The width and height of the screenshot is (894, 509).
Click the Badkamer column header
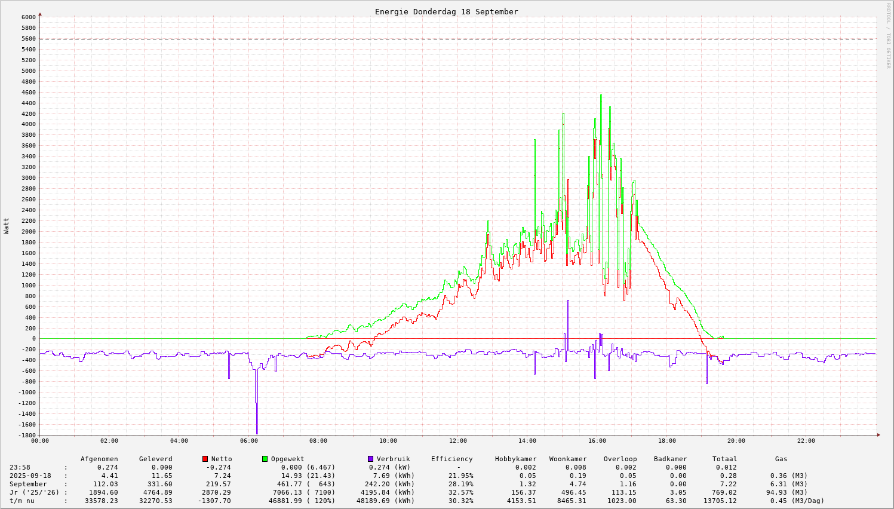(x=670, y=459)
